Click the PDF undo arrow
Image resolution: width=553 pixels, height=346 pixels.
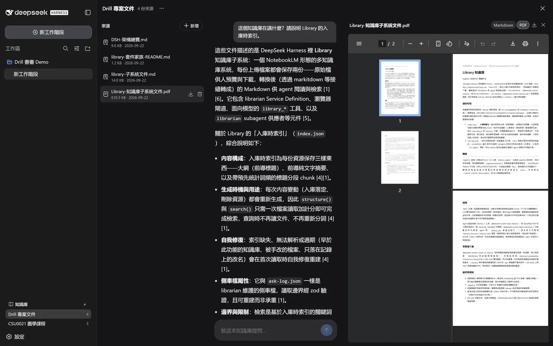483,44
